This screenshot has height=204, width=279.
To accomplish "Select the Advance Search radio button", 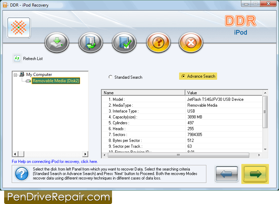I will click(x=183, y=76).
